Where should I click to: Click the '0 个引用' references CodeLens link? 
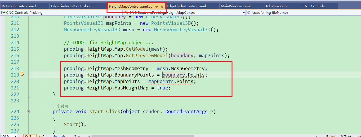pos(60,106)
